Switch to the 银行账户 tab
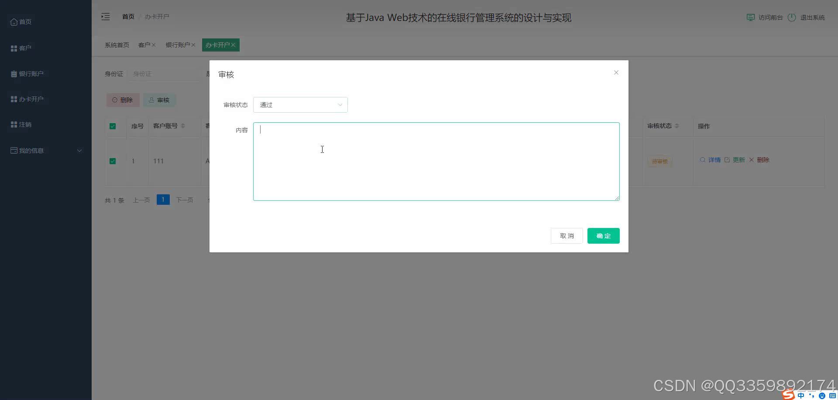 pyautogui.click(x=178, y=45)
